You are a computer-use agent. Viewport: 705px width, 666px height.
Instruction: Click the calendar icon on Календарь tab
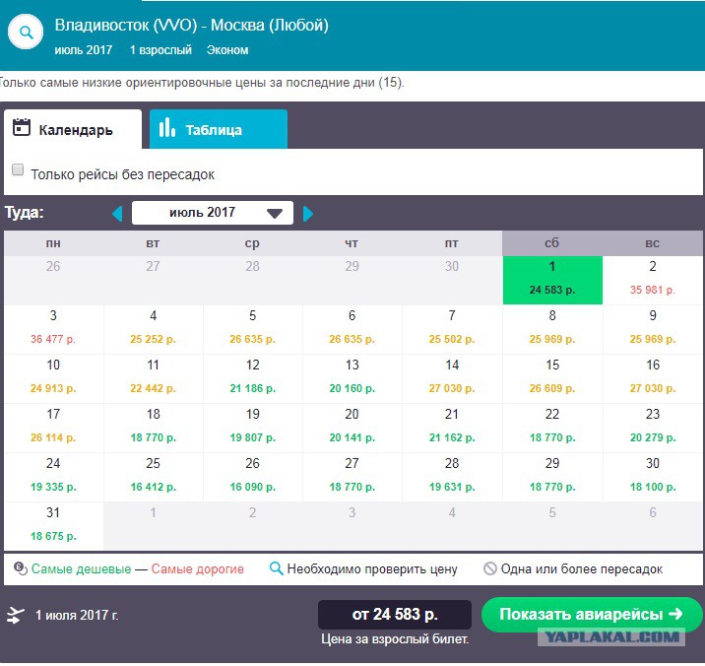pos(21,128)
